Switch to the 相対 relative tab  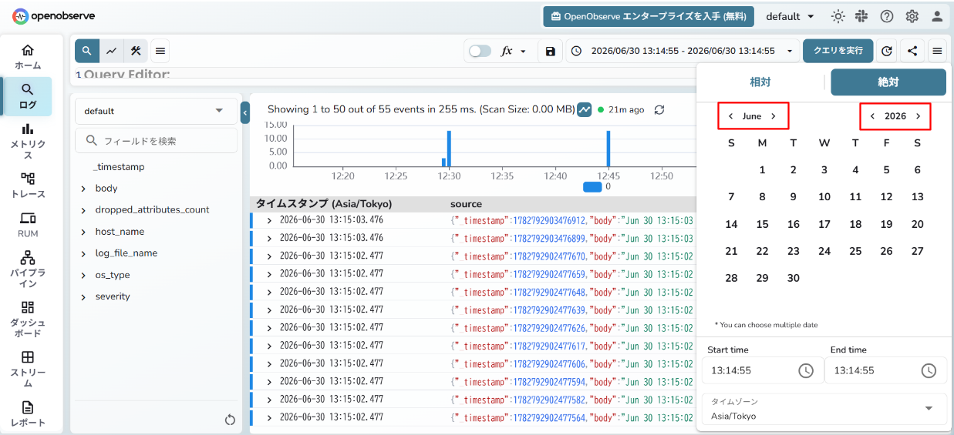pyautogui.click(x=760, y=82)
